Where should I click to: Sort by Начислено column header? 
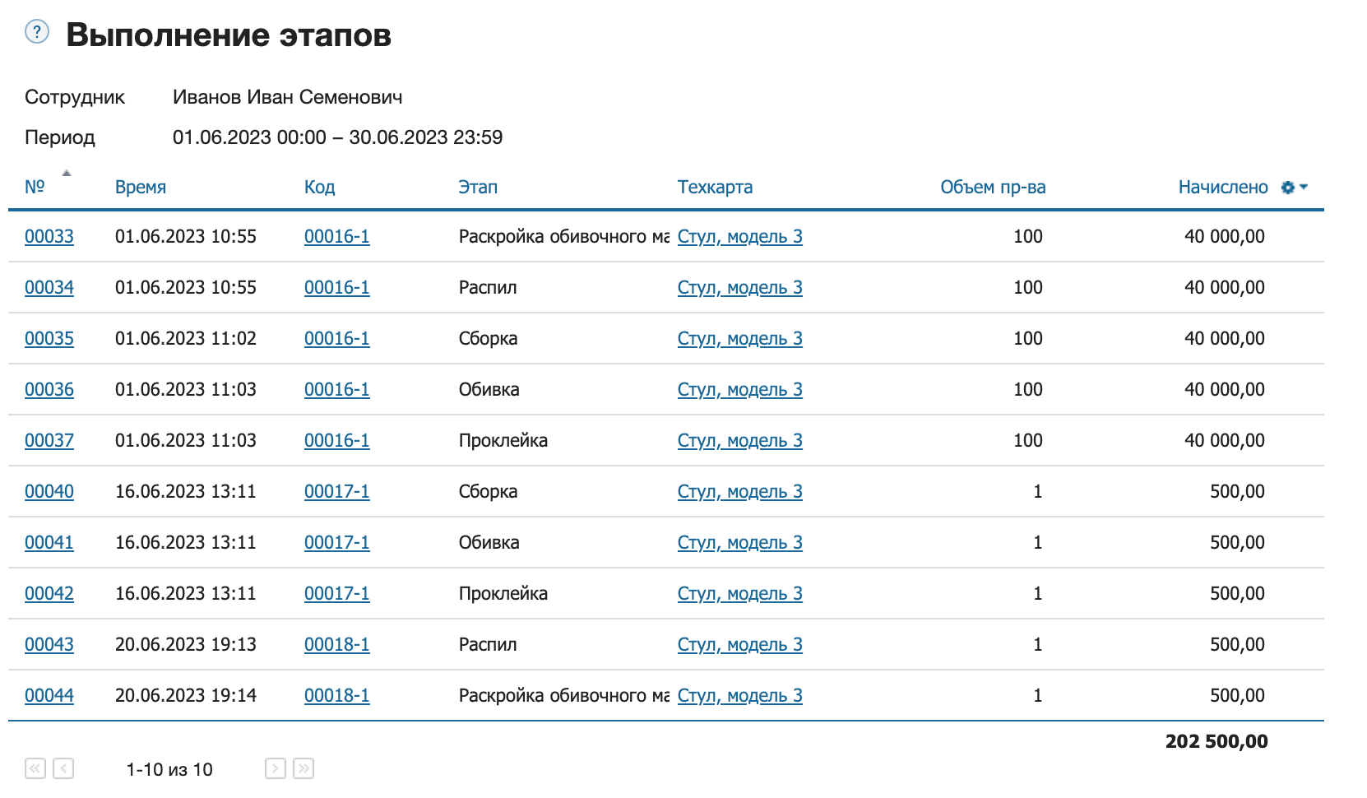(1222, 187)
